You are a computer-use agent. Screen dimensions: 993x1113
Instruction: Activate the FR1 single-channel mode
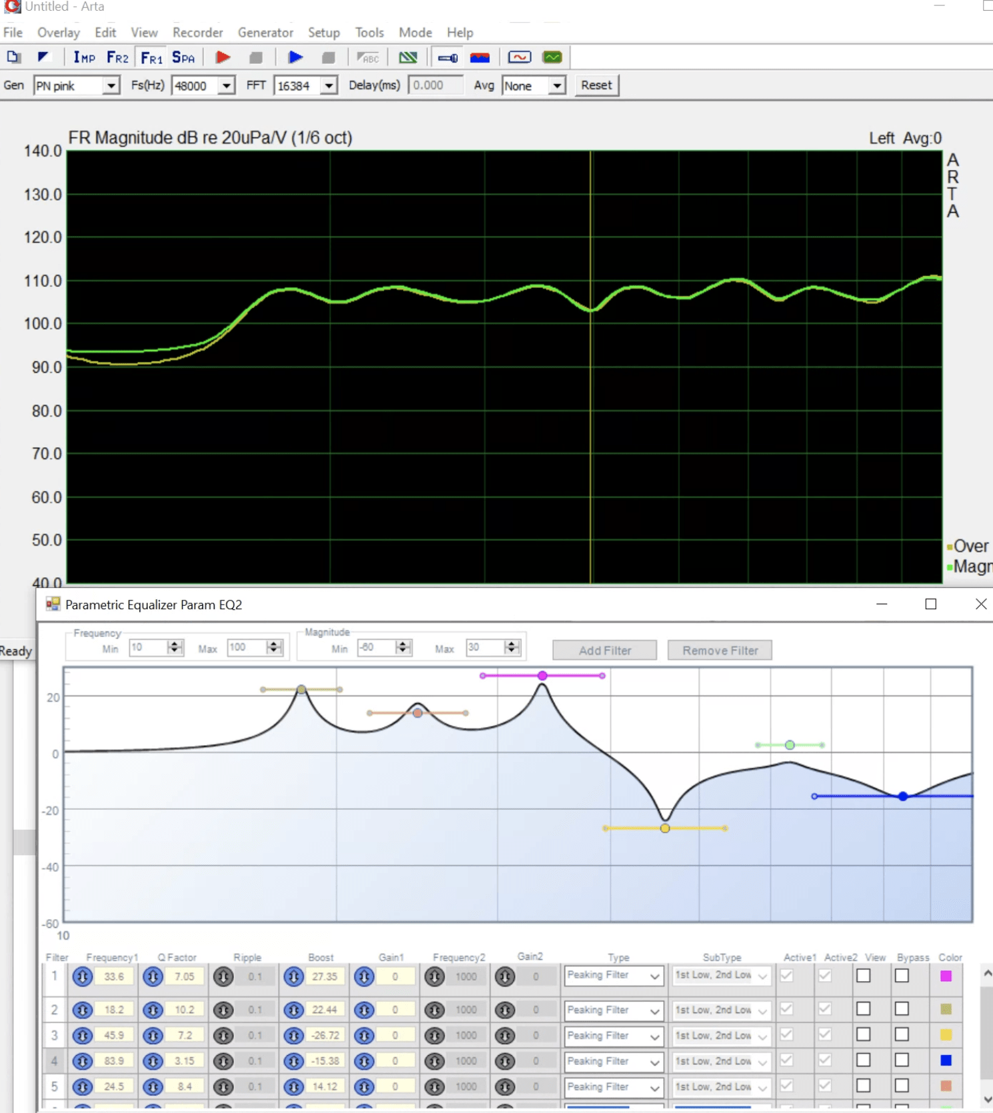click(151, 58)
